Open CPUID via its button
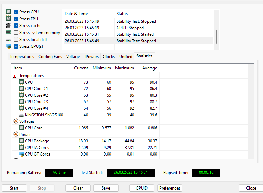The width and height of the screenshot is (263, 193). pos(142,188)
